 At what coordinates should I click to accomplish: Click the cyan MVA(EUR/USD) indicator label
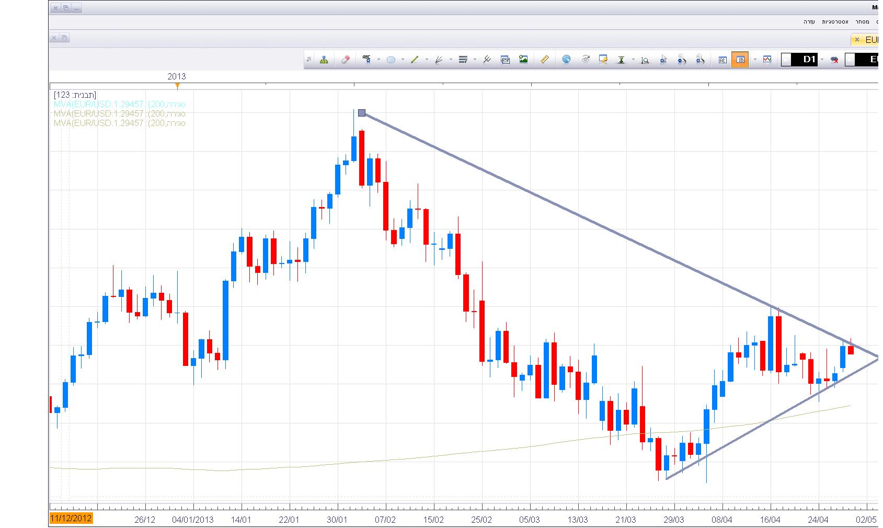coord(120,105)
